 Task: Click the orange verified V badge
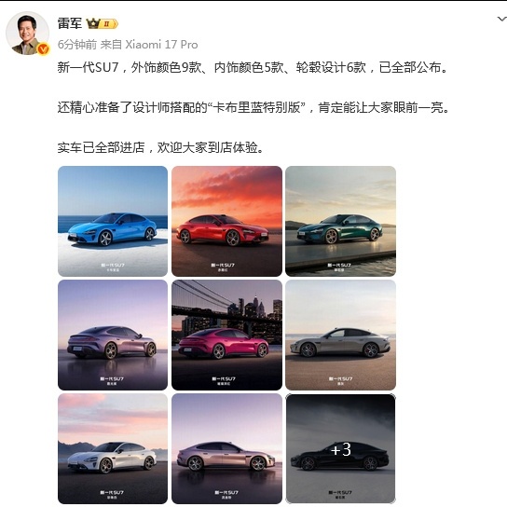[43, 49]
